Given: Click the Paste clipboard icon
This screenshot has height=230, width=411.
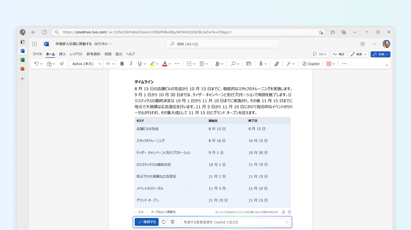Looking at the screenshot, I should pyautogui.click(x=49, y=64).
